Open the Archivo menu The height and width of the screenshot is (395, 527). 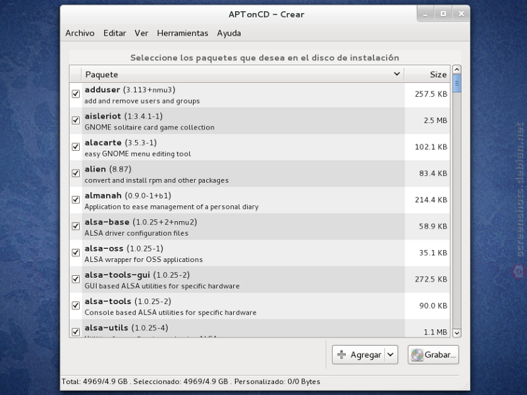(80, 33)
